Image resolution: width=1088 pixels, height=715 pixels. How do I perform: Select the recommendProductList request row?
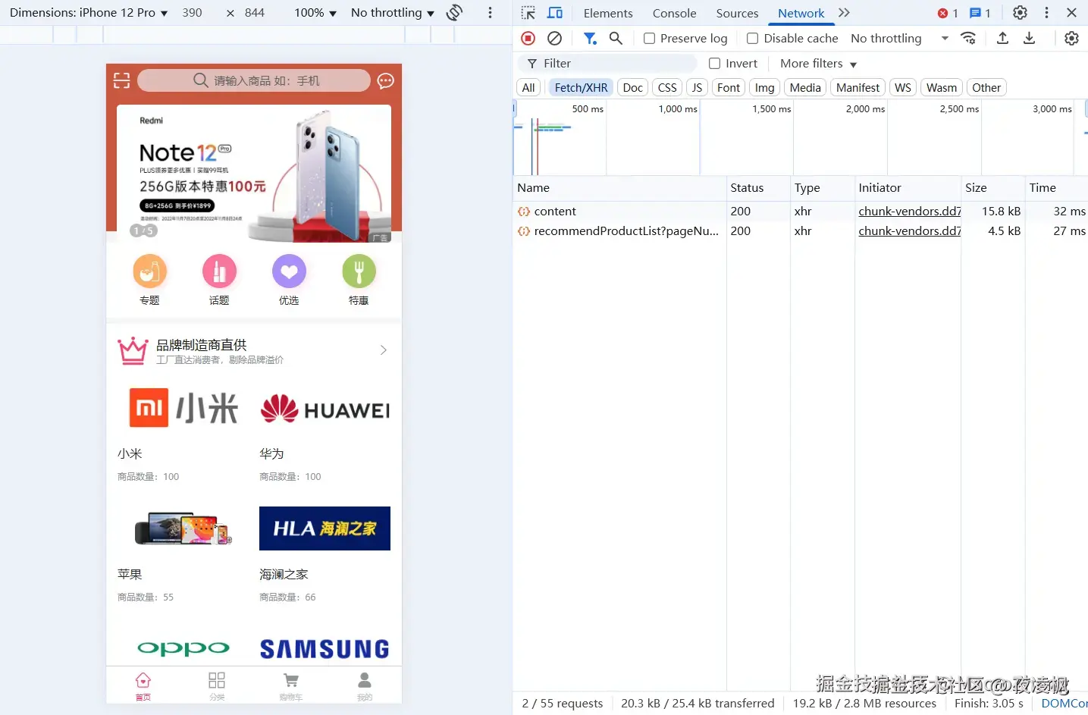tap(800, 231)
